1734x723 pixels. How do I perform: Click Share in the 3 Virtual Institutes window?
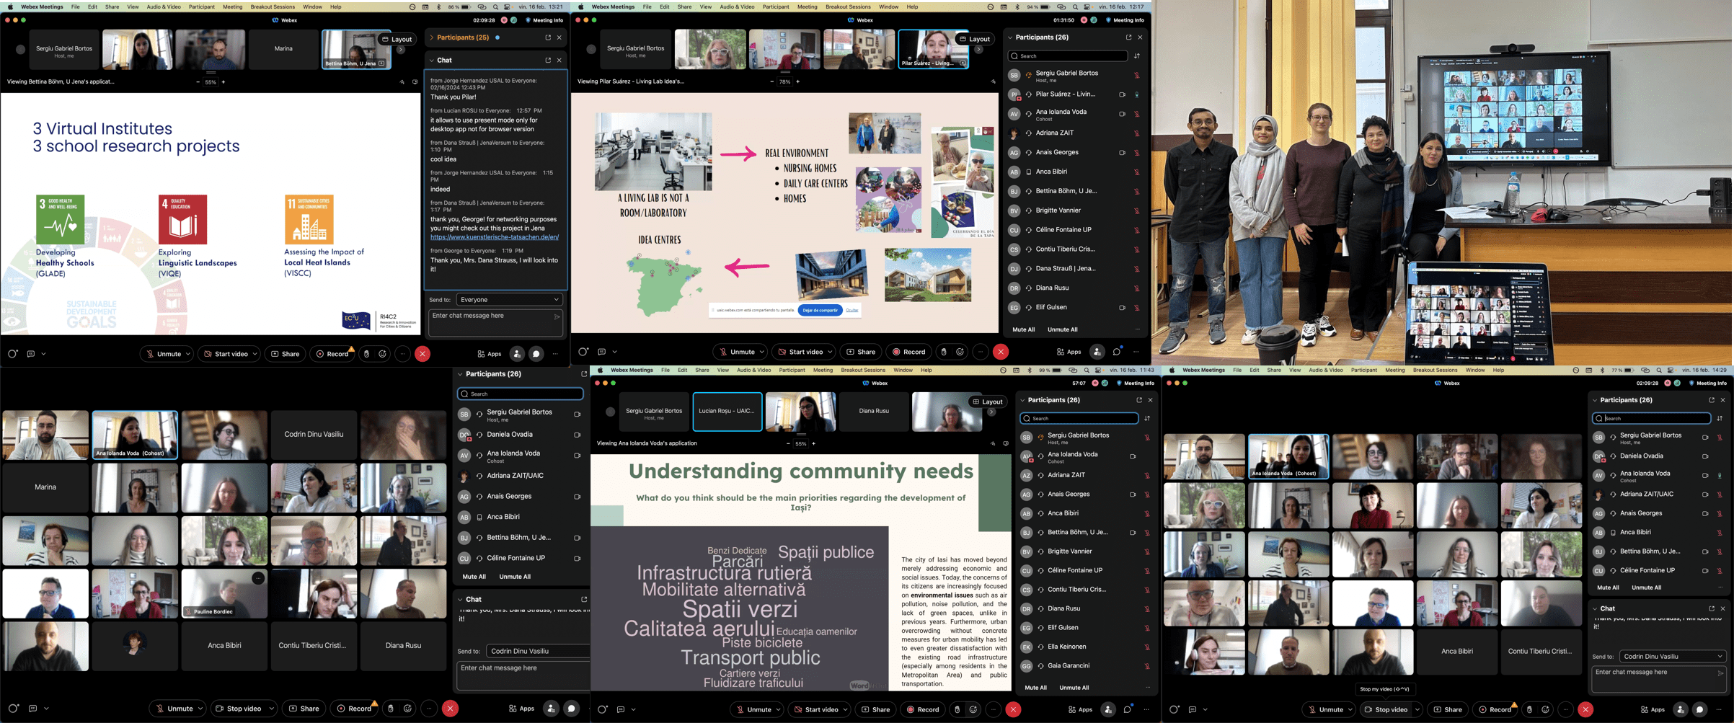click(x=286, y=354)
